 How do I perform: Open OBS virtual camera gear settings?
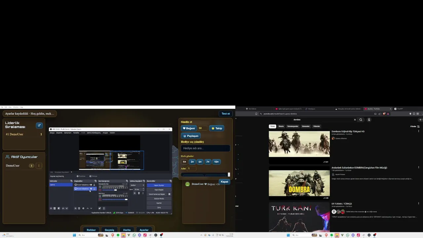coord(169,194)
